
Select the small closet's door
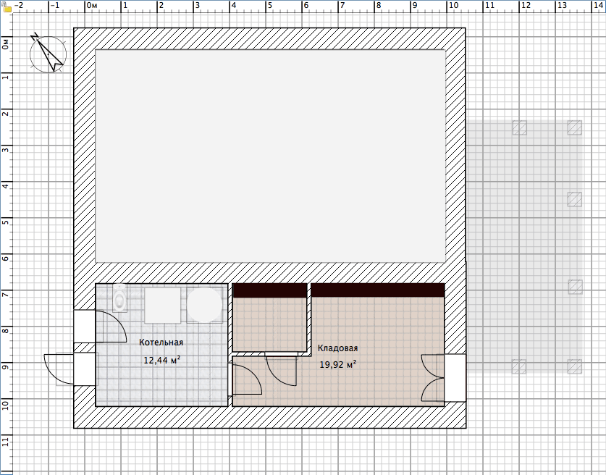[x=282, y=369]
